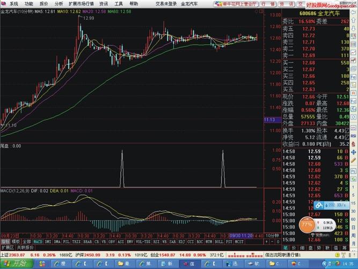Open the trend line chart sidebar icon

pyautogui.click(x=353, y=52)
